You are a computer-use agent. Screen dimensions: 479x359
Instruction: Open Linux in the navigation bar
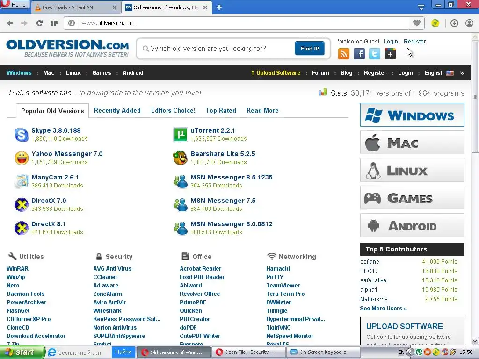pos(73,73)
